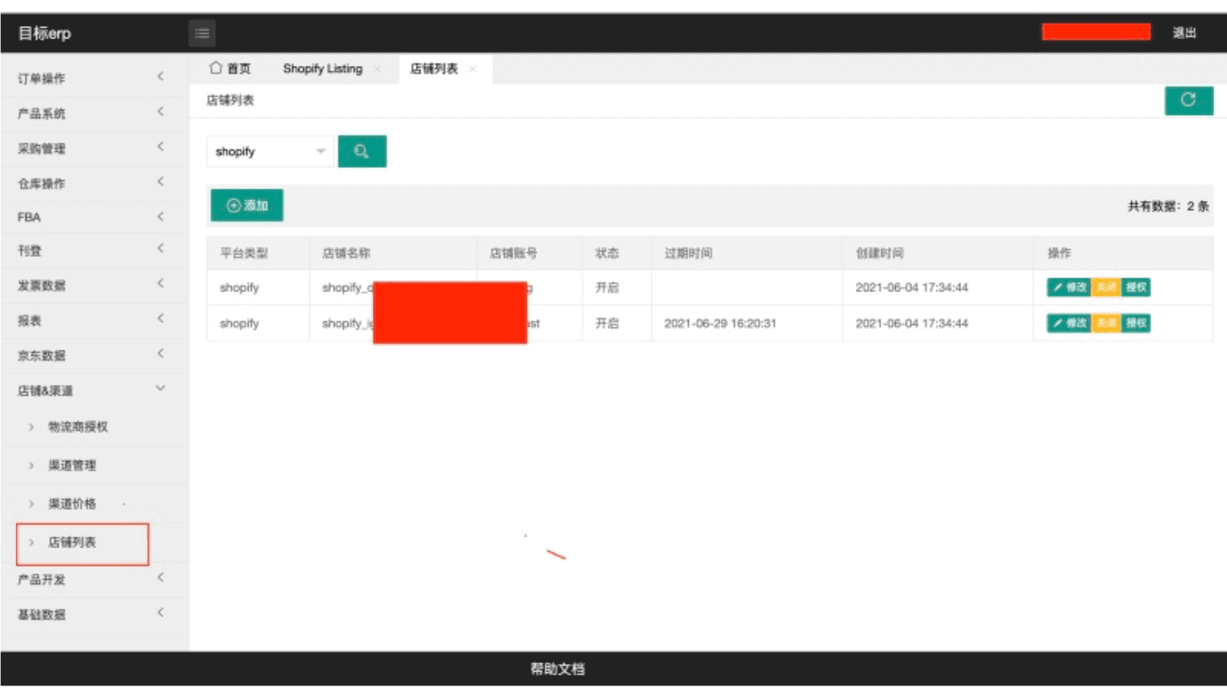
Task: Click the magnifying glass search icon
Action: (361, 151)
